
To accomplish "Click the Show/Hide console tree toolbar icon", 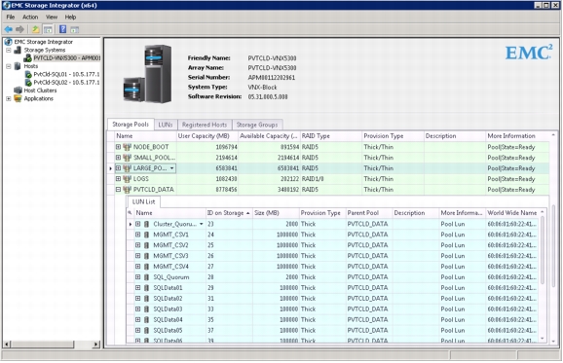I will (48, 29).
